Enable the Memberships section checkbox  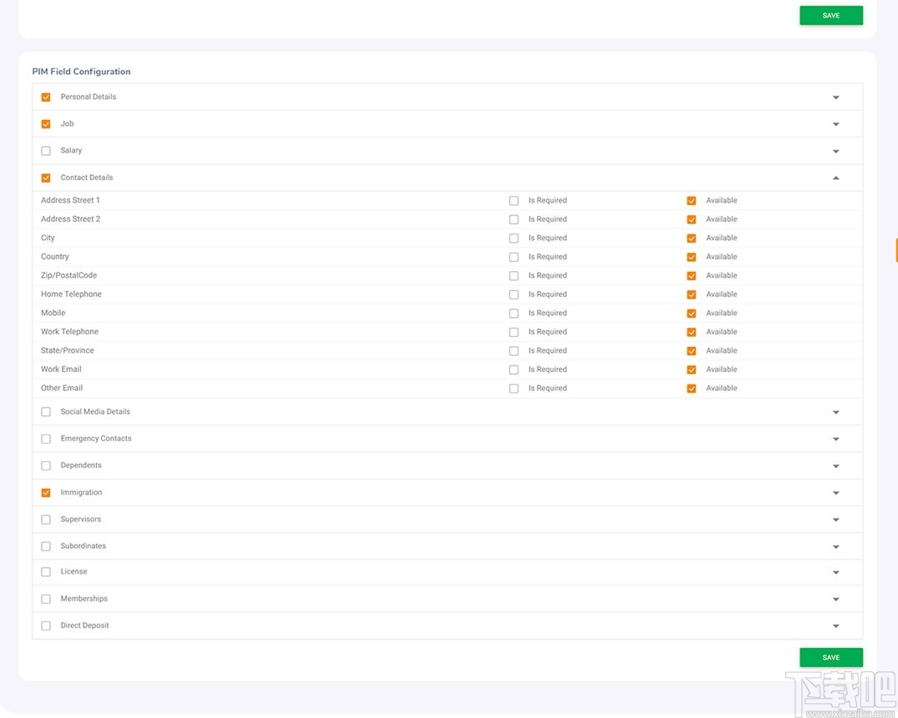point(46,599)
